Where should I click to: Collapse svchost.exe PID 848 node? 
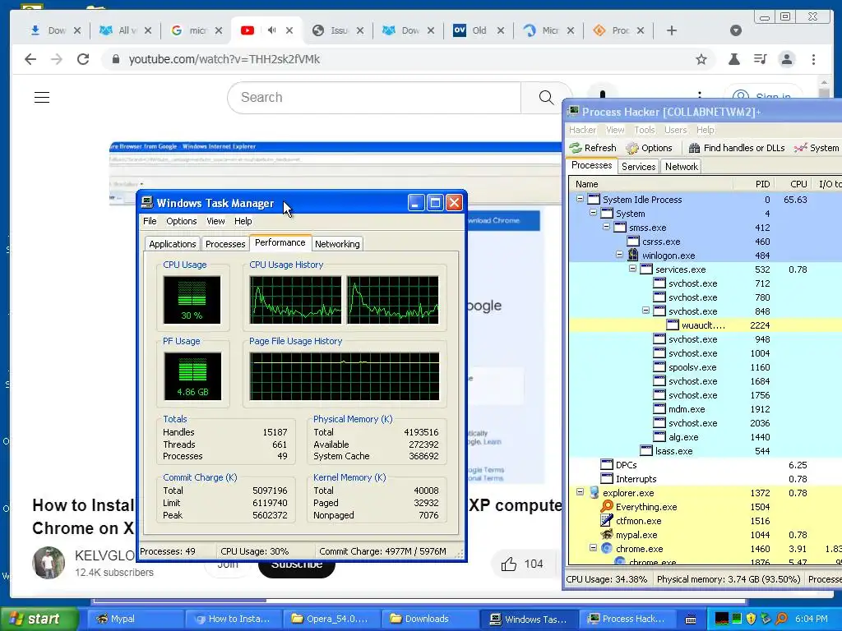(645, 311)
